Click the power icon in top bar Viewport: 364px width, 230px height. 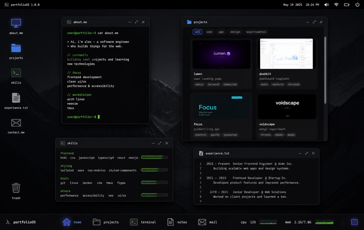[357, 5]
